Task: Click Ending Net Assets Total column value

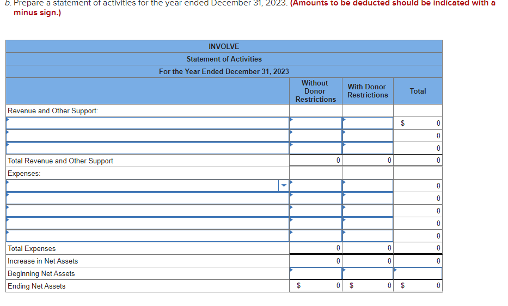Action: click(x=438, y=285)
